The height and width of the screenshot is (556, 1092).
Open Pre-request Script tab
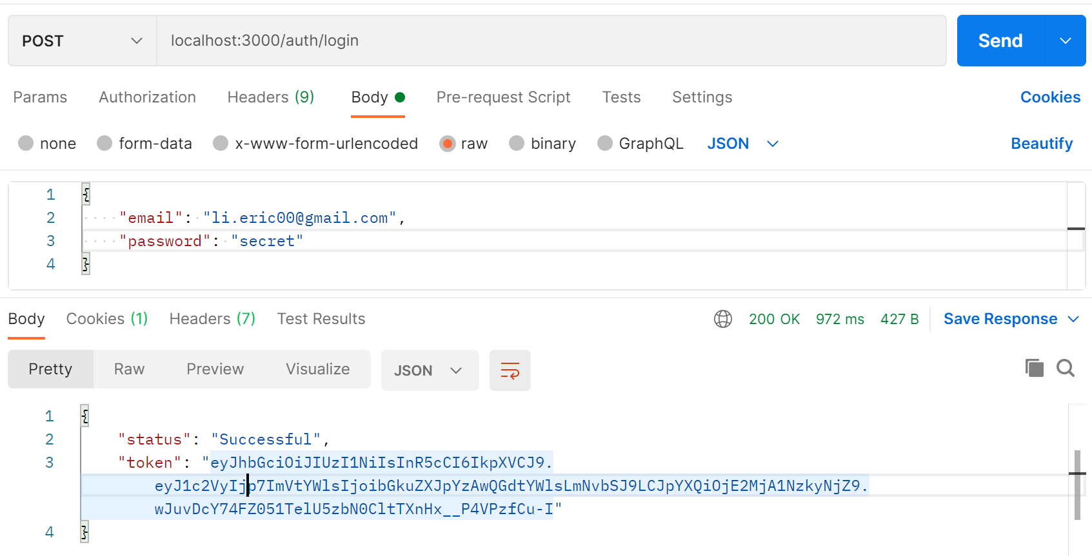click(x=503, y=97)
